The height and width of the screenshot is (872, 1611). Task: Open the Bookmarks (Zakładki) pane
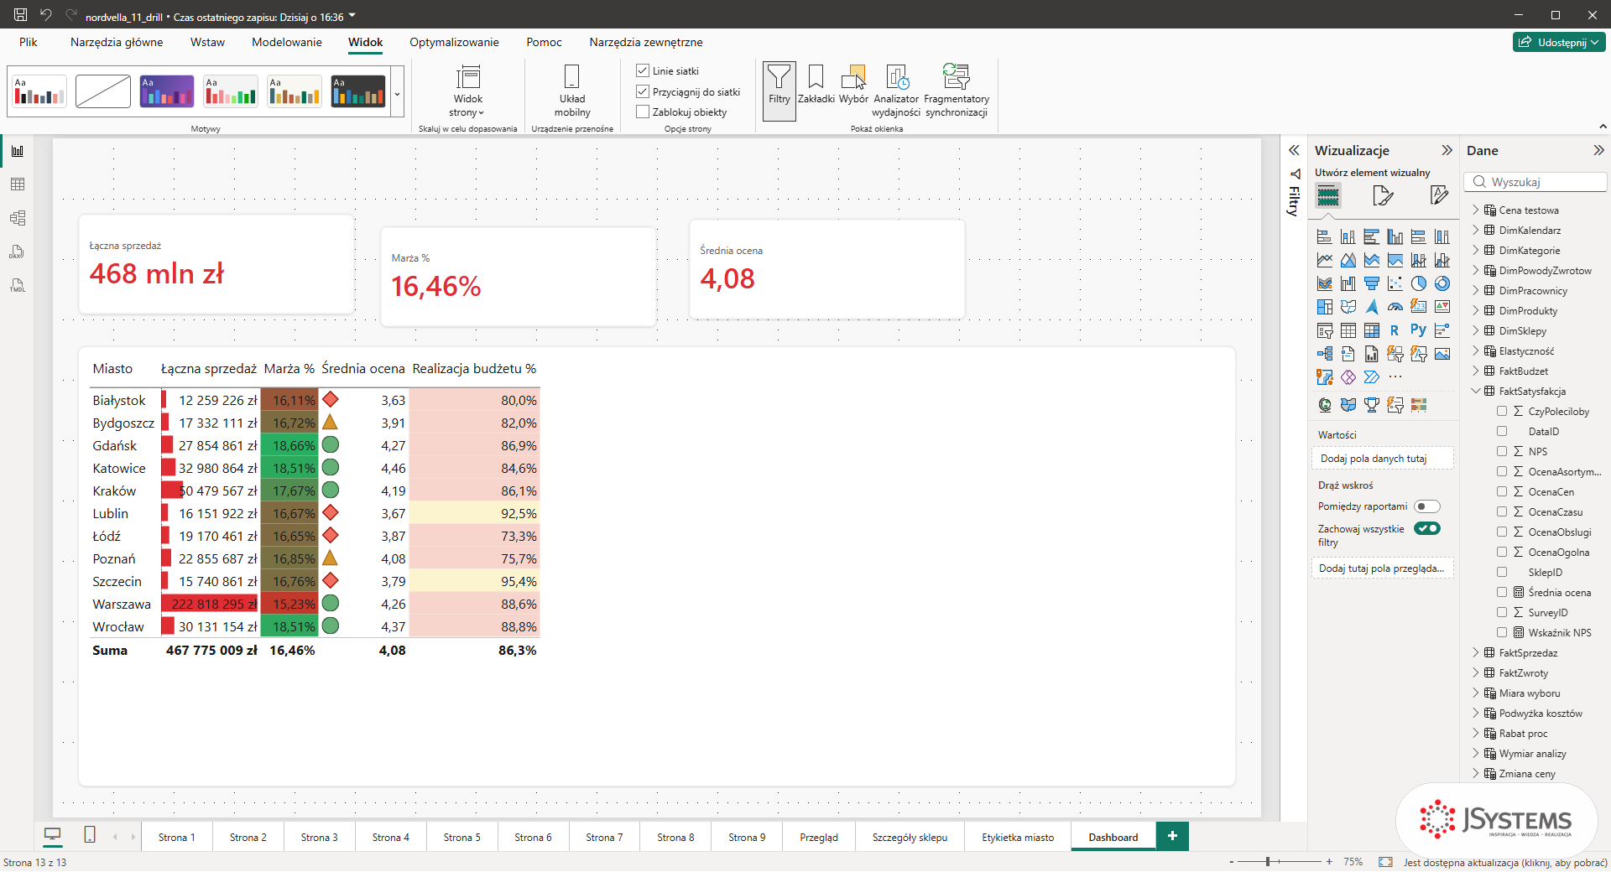point(816,85)
